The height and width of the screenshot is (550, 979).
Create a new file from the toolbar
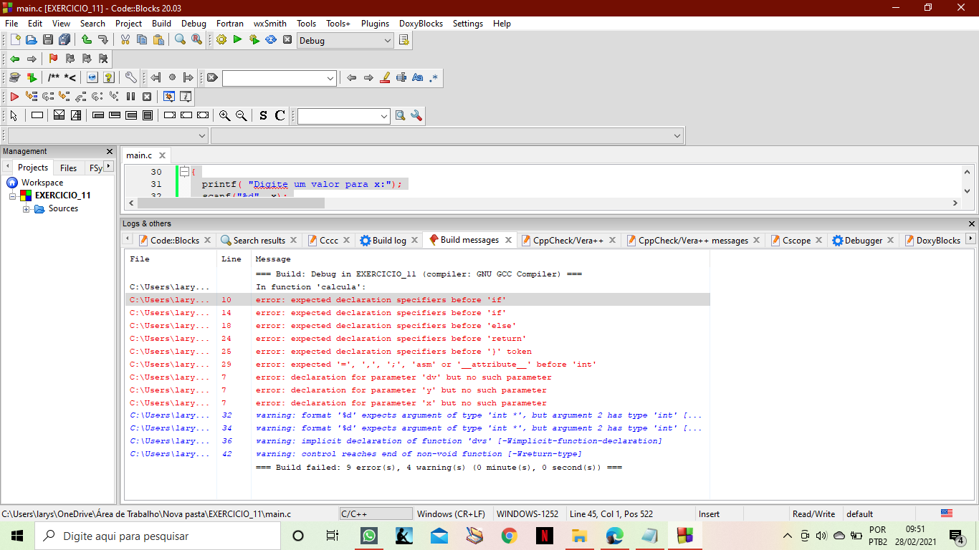tap(15, 40)
